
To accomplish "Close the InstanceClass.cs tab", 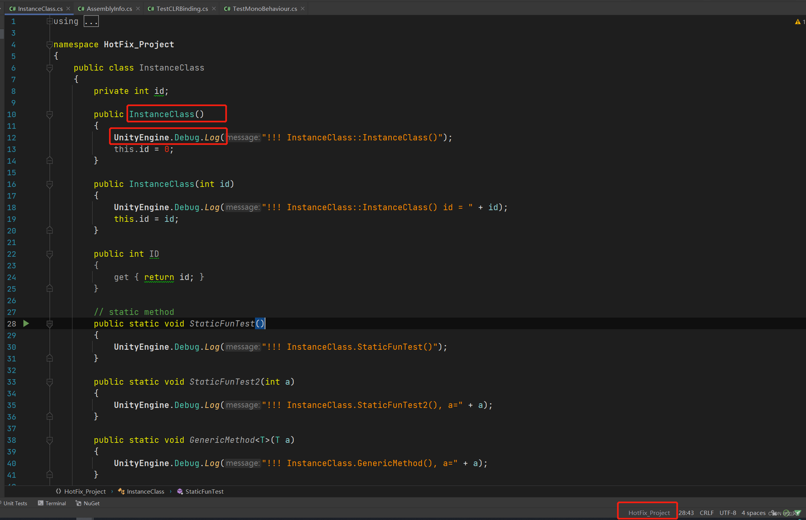I will 68,9.
